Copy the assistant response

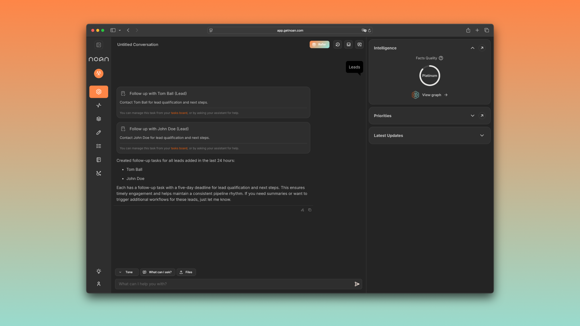pyautogui.click(x=310, y=210)
